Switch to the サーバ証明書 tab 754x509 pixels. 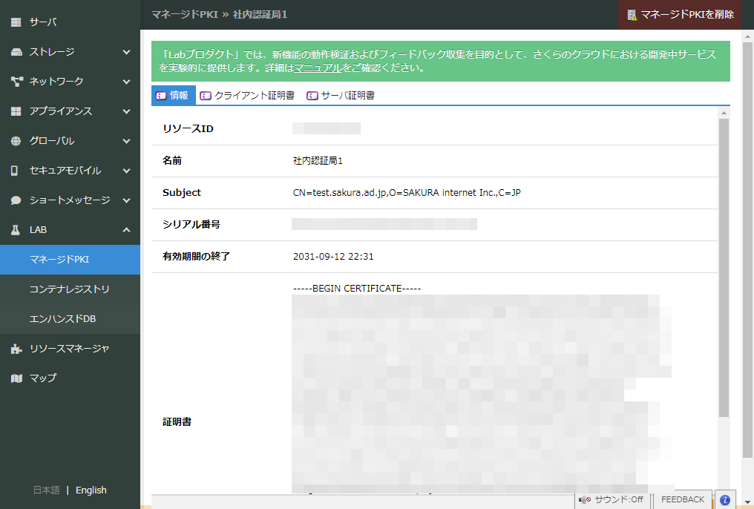click(x=341, y=96)
